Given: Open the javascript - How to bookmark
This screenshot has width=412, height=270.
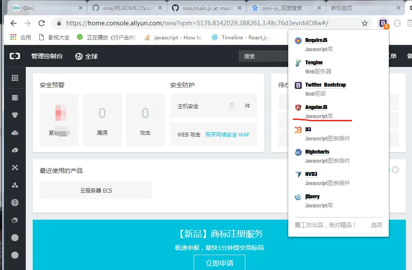Looking at the screenshot, I should coord(173,37).
